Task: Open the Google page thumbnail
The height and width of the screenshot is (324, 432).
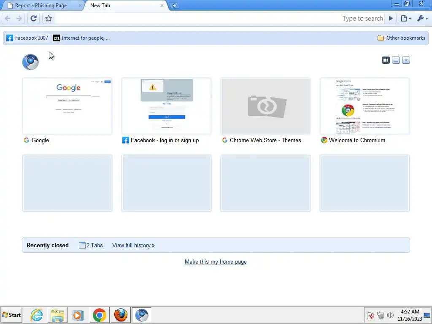Action: click(67, 106)
